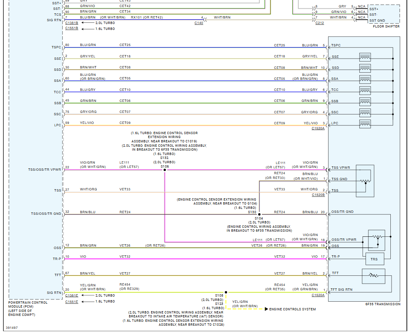Click the TSS VPWR transmission pin label
This screenshot has height=332, width=412.
click(x=341, y=168)
